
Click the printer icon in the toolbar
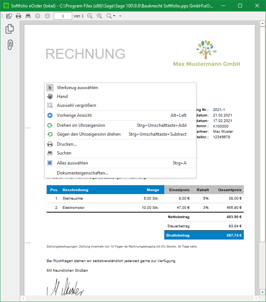[18, 16]
